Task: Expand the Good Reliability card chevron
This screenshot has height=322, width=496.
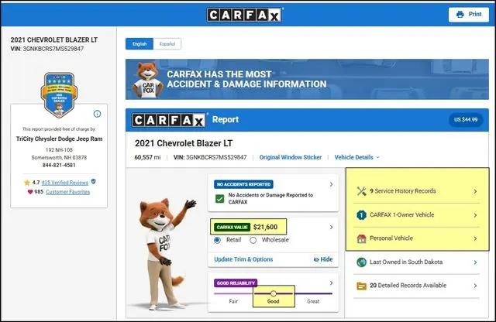Action: click(x=331, y=283)
